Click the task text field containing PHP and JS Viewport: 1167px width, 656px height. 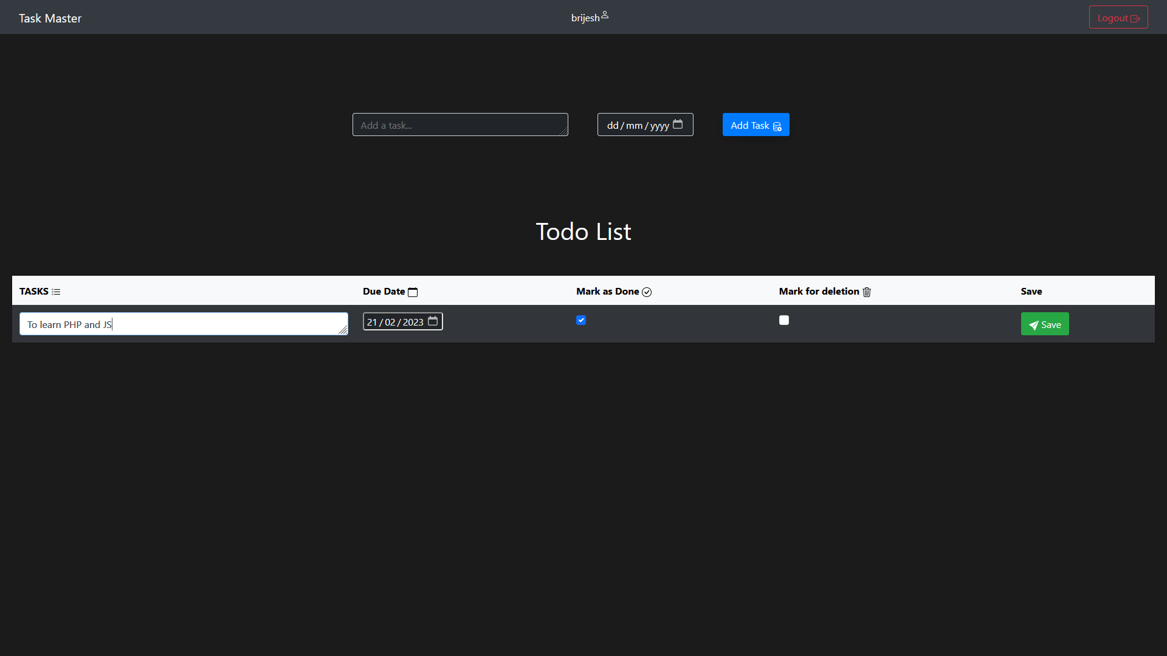(x=182, y=324)
